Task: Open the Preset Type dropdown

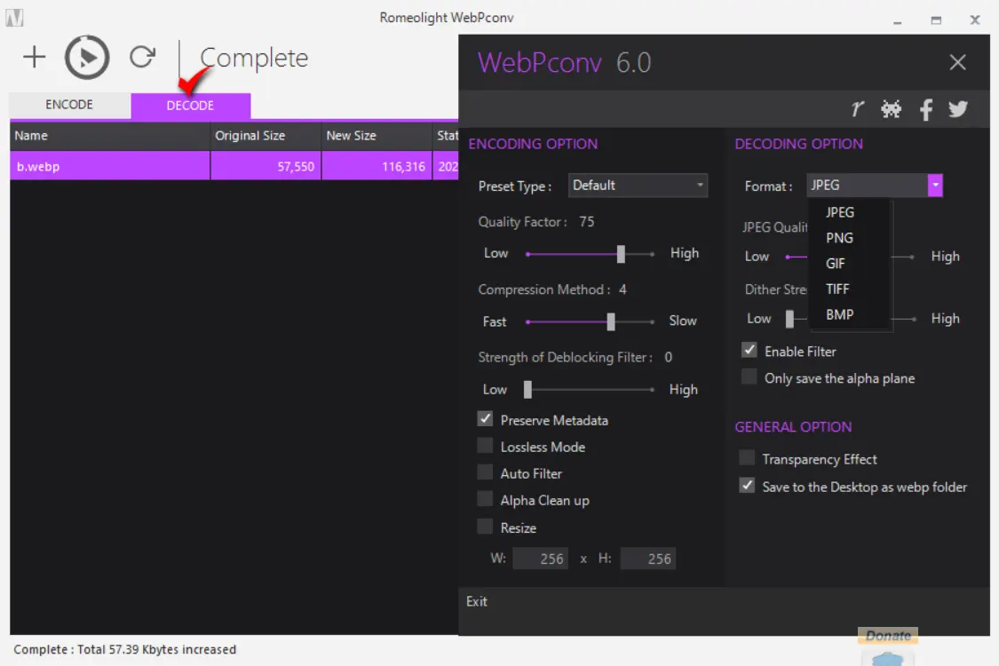Action: click(638, 186)
